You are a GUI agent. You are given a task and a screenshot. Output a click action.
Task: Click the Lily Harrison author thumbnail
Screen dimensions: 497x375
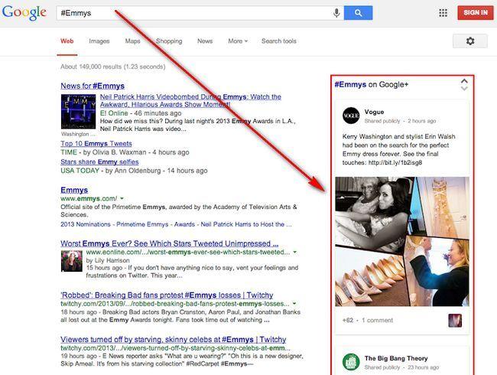pos(72,261)
